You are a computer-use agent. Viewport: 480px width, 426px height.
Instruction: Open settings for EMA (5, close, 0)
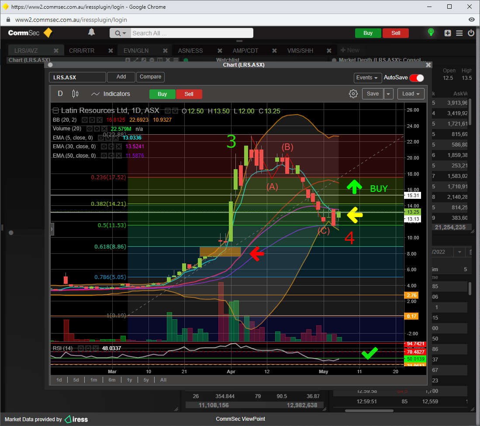click(108, 138)
